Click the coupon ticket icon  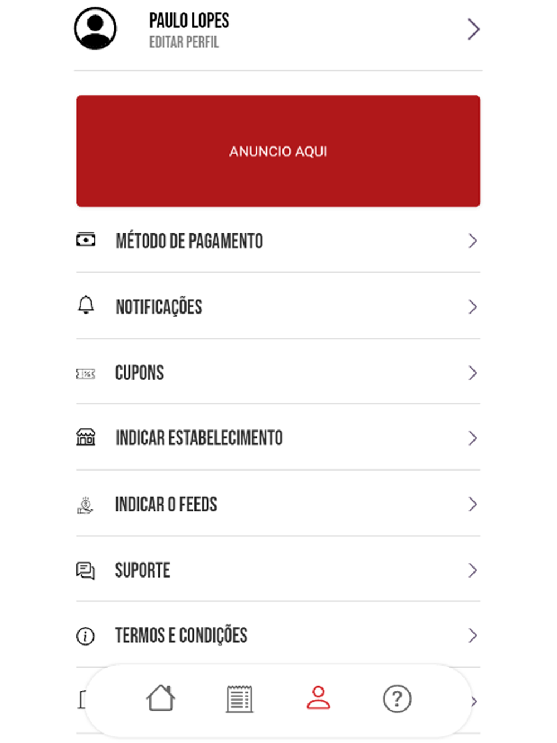click(x=86, y=374)
